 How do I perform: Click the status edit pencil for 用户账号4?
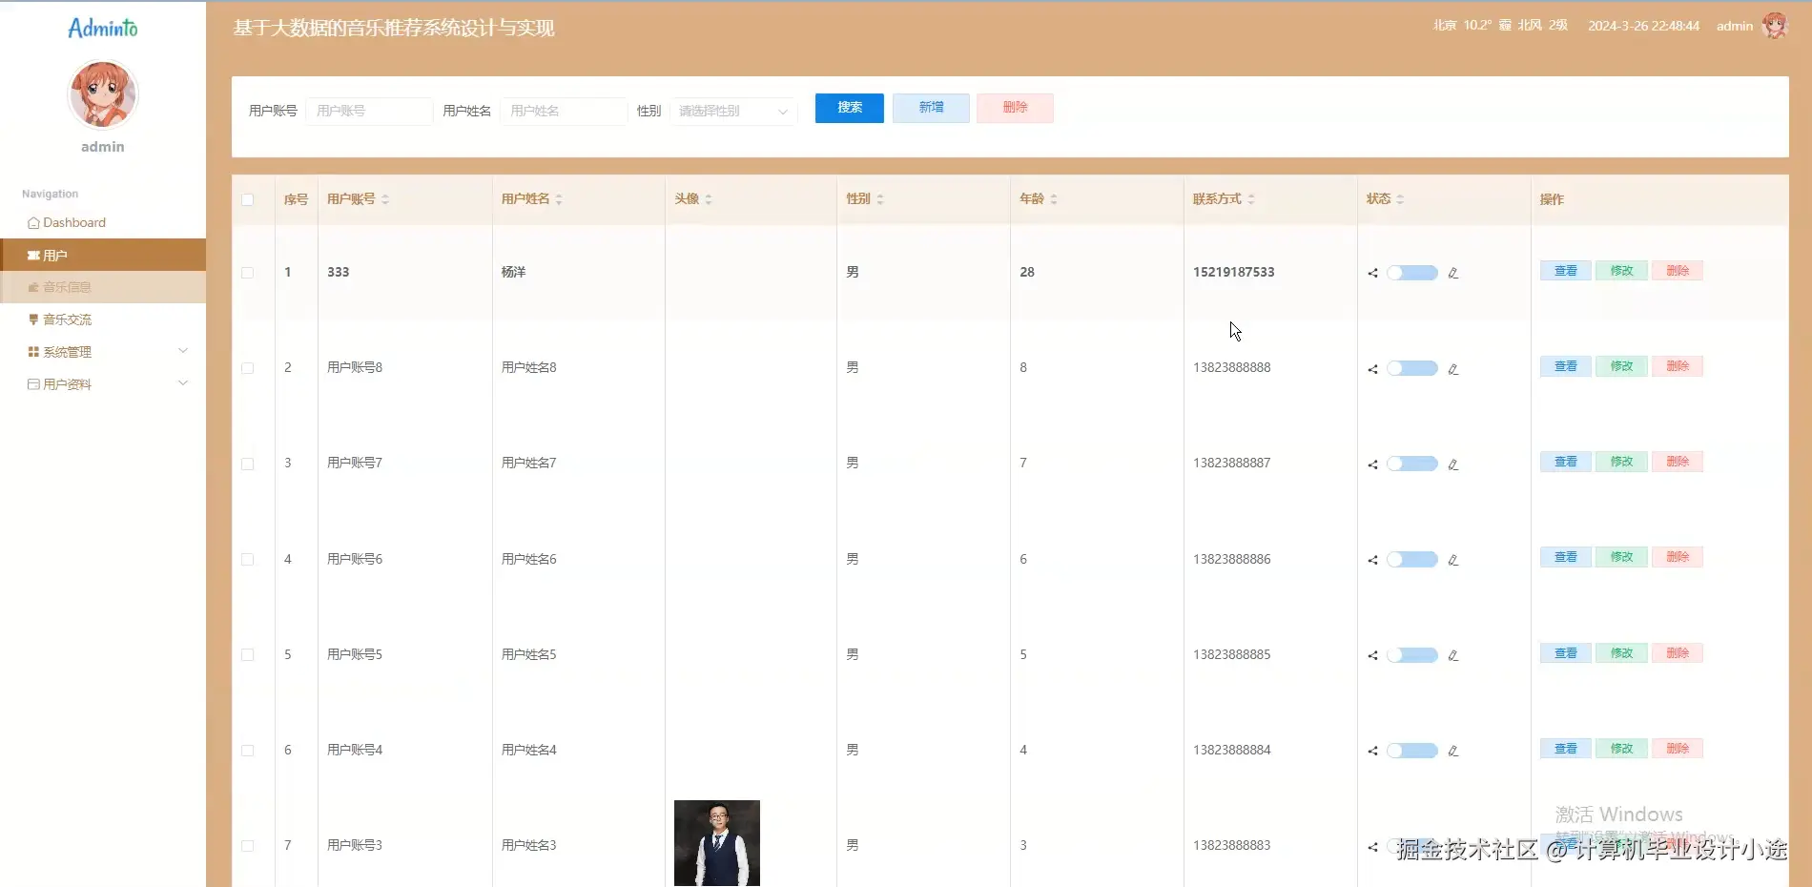coord(1452,751)
